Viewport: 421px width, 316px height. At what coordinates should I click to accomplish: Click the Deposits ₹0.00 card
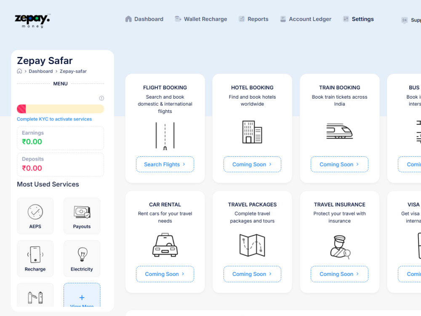pos(60,164)
